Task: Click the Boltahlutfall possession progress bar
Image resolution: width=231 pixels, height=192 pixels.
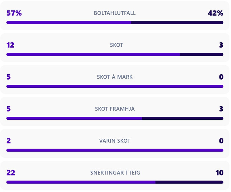Action: (x=115, y=22)
